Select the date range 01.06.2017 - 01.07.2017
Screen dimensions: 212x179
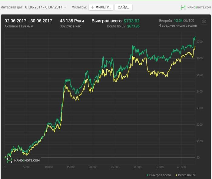pos(44,7)
